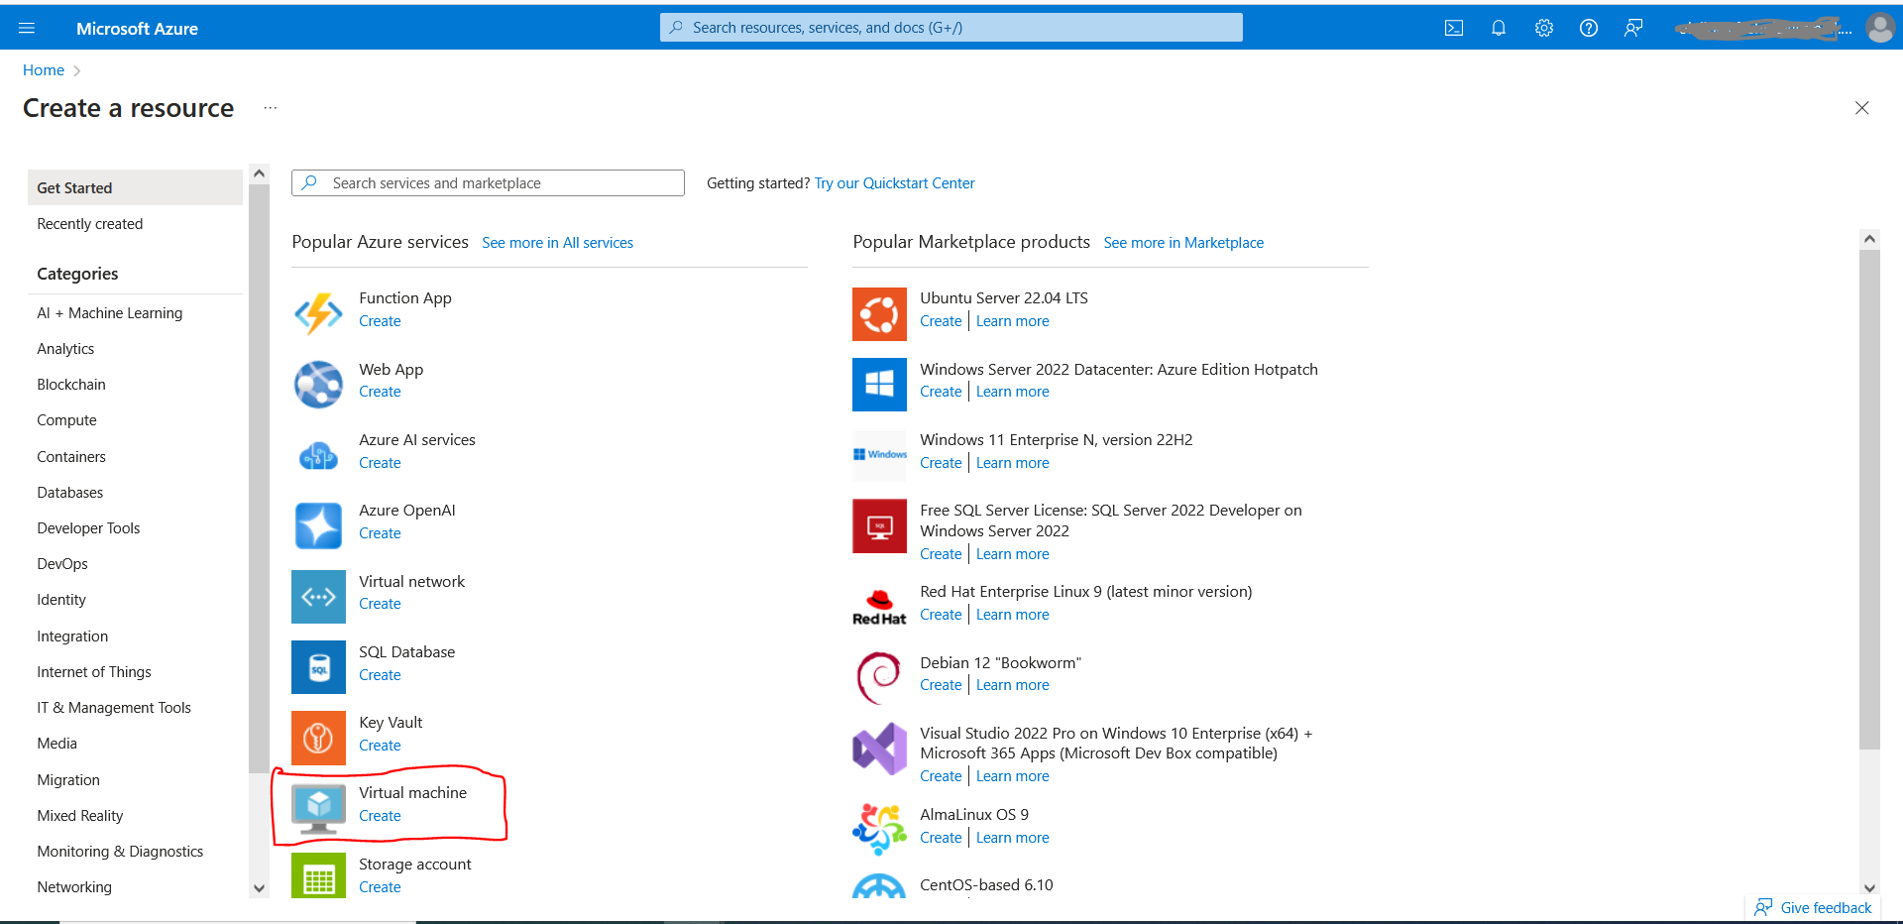Screen dimensions: 1903x924
Task: Click the Microsoft Azure title
Action: point(137,29)
